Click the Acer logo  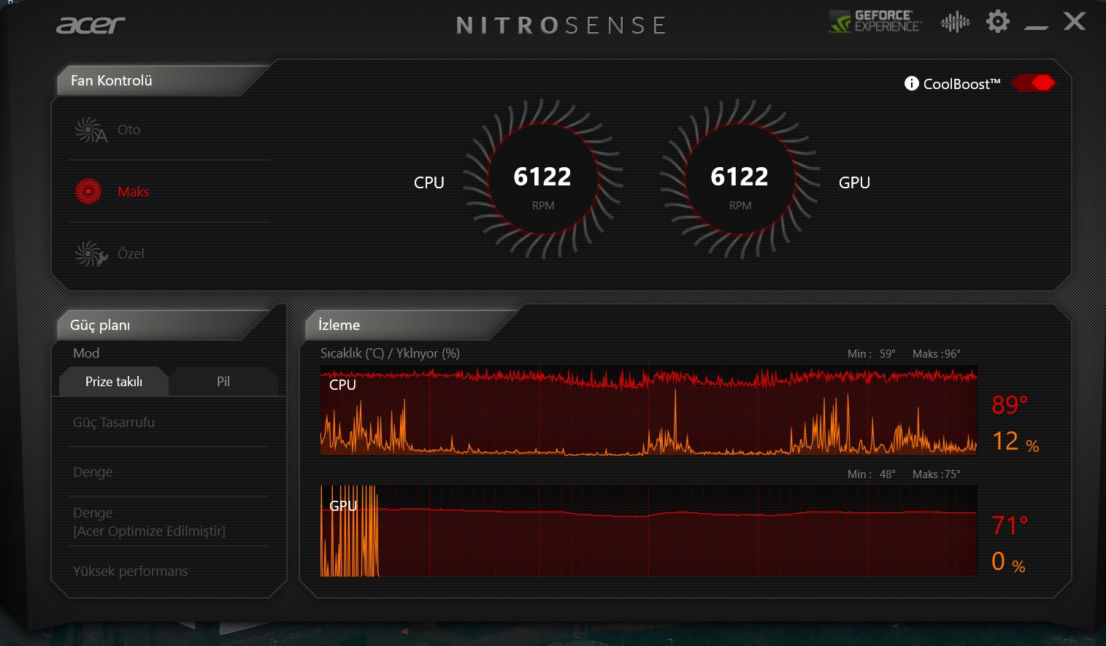91,26
